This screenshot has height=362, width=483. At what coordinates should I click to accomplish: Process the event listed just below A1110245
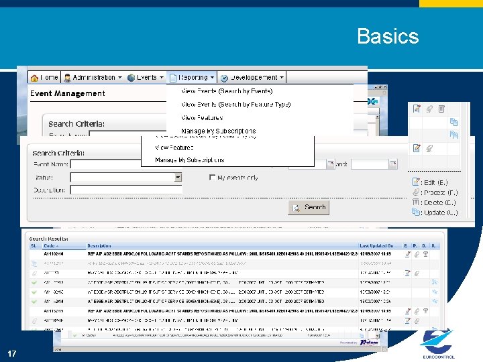point(417,320)
